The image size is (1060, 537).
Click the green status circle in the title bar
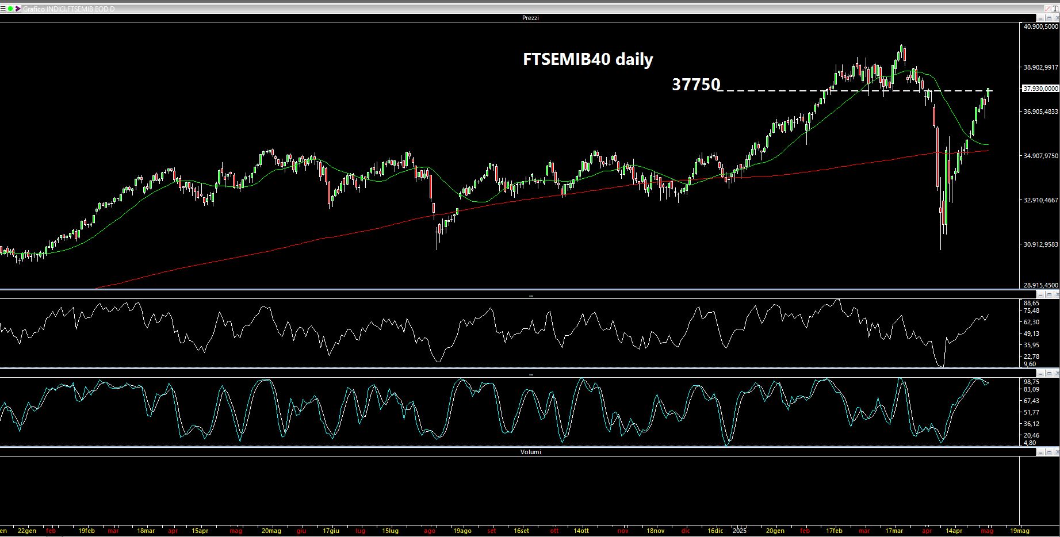[10, 9]
